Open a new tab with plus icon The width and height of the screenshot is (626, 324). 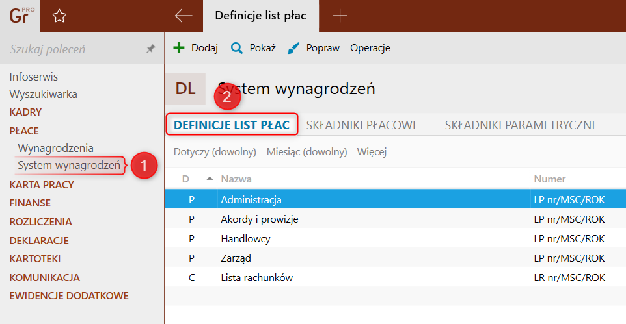coord(340,16)
